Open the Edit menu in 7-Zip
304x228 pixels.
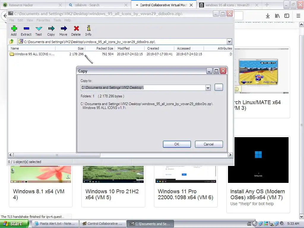click(x=20, y=20)
